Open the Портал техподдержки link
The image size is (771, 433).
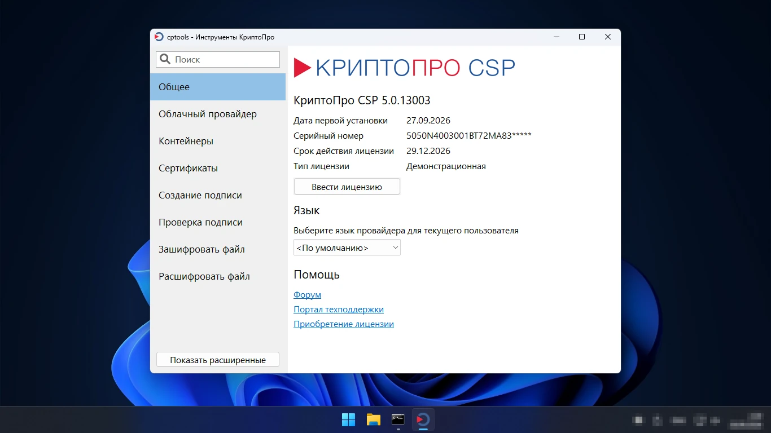339,309
